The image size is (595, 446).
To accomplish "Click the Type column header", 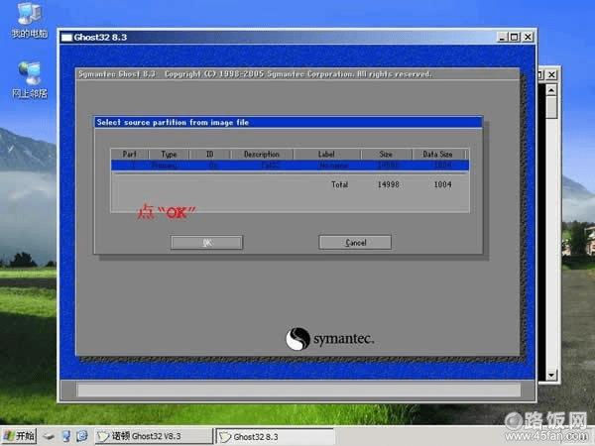I will click(x=169, y=154).
